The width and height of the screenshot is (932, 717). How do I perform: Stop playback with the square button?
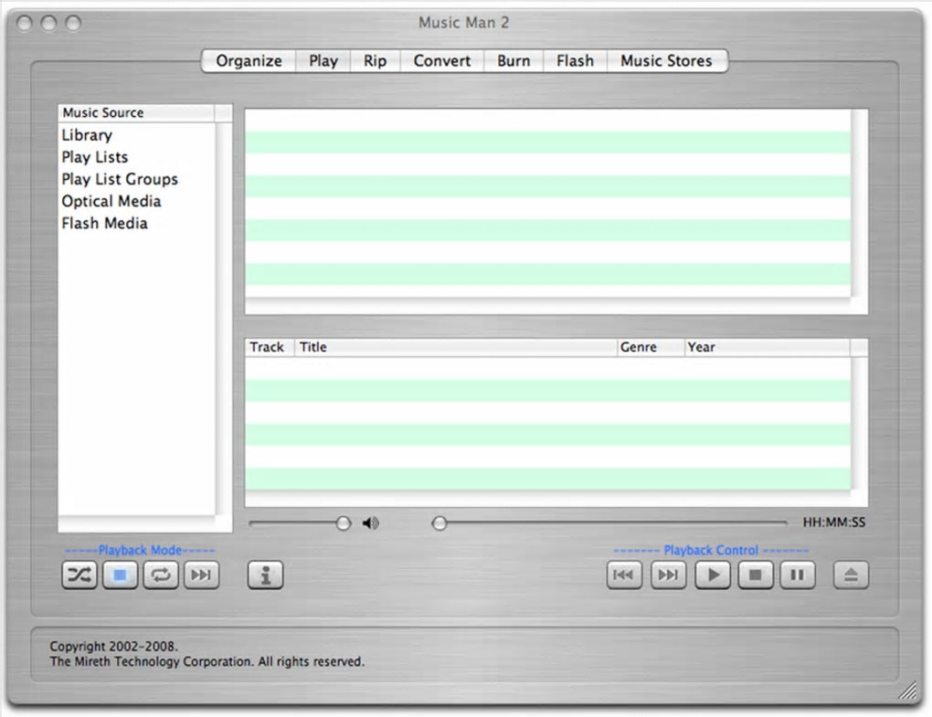(x=756, y=575)
